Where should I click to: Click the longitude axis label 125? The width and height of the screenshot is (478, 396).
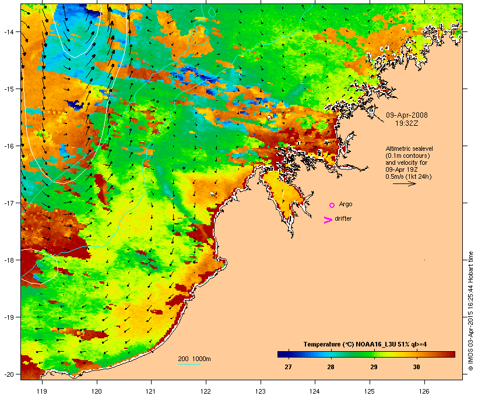pos(370,391)
